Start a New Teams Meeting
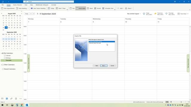 point(38,8)
